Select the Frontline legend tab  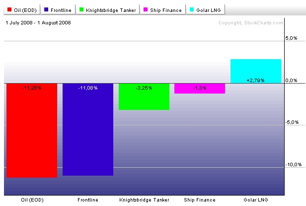(58, 9)
